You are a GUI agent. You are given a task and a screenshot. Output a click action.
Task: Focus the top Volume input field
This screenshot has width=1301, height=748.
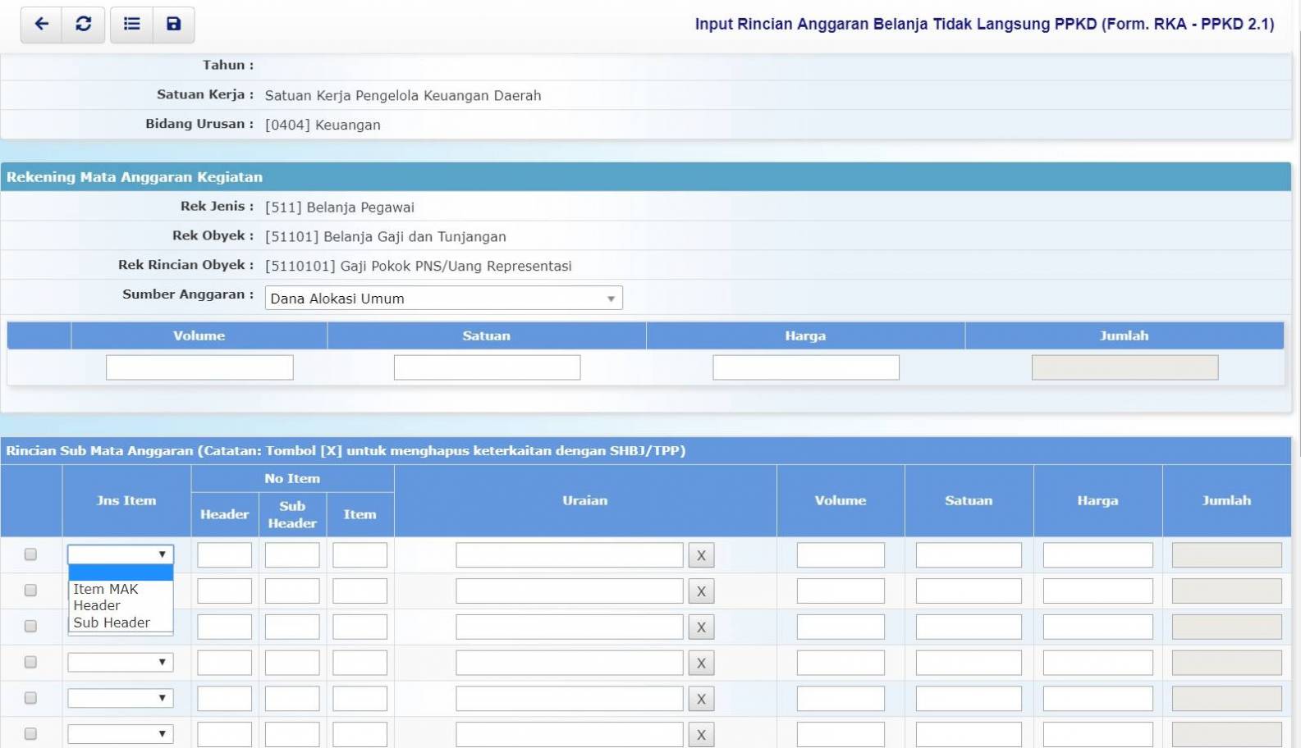point(199,367)
